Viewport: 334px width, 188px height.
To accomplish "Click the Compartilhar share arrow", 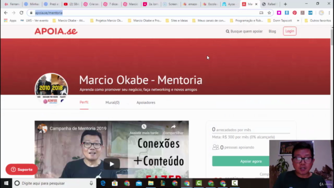I will click(173, 126).
